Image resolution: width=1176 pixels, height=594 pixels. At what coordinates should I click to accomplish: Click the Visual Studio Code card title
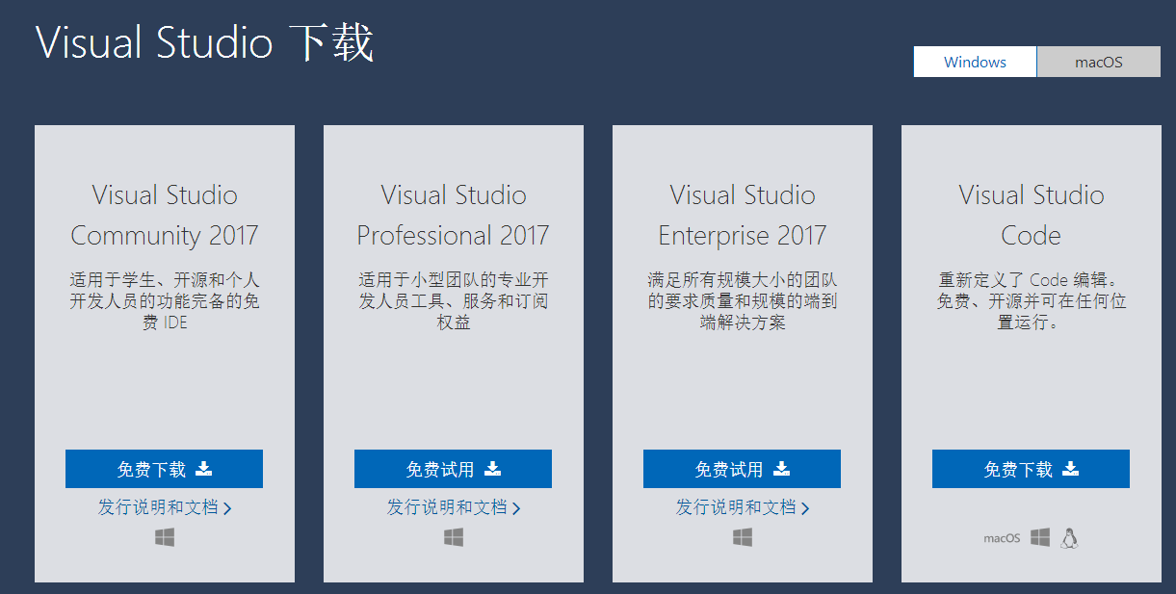(1032, 215)
